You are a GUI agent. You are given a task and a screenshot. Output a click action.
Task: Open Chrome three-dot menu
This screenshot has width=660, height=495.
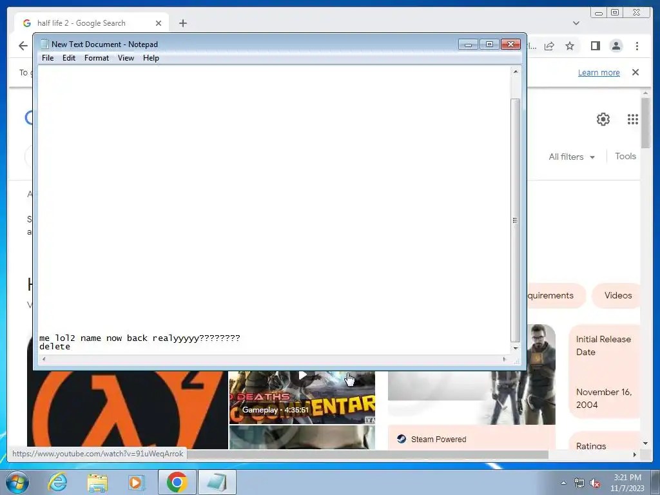[637, 46]
